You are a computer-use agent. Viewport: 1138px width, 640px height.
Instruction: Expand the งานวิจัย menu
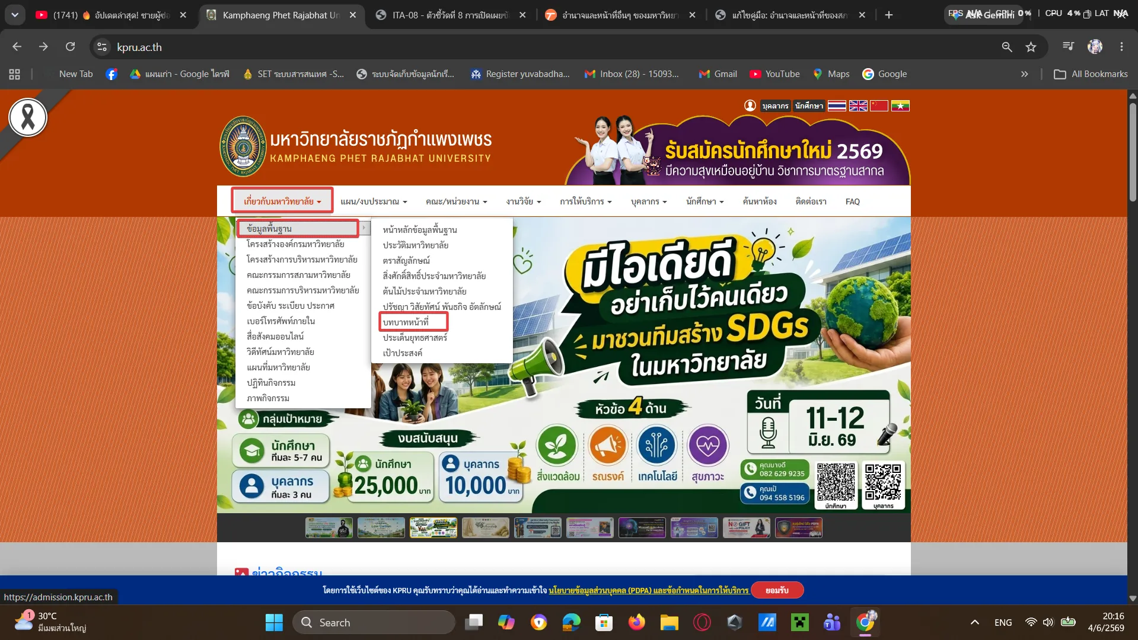point(524,201)
